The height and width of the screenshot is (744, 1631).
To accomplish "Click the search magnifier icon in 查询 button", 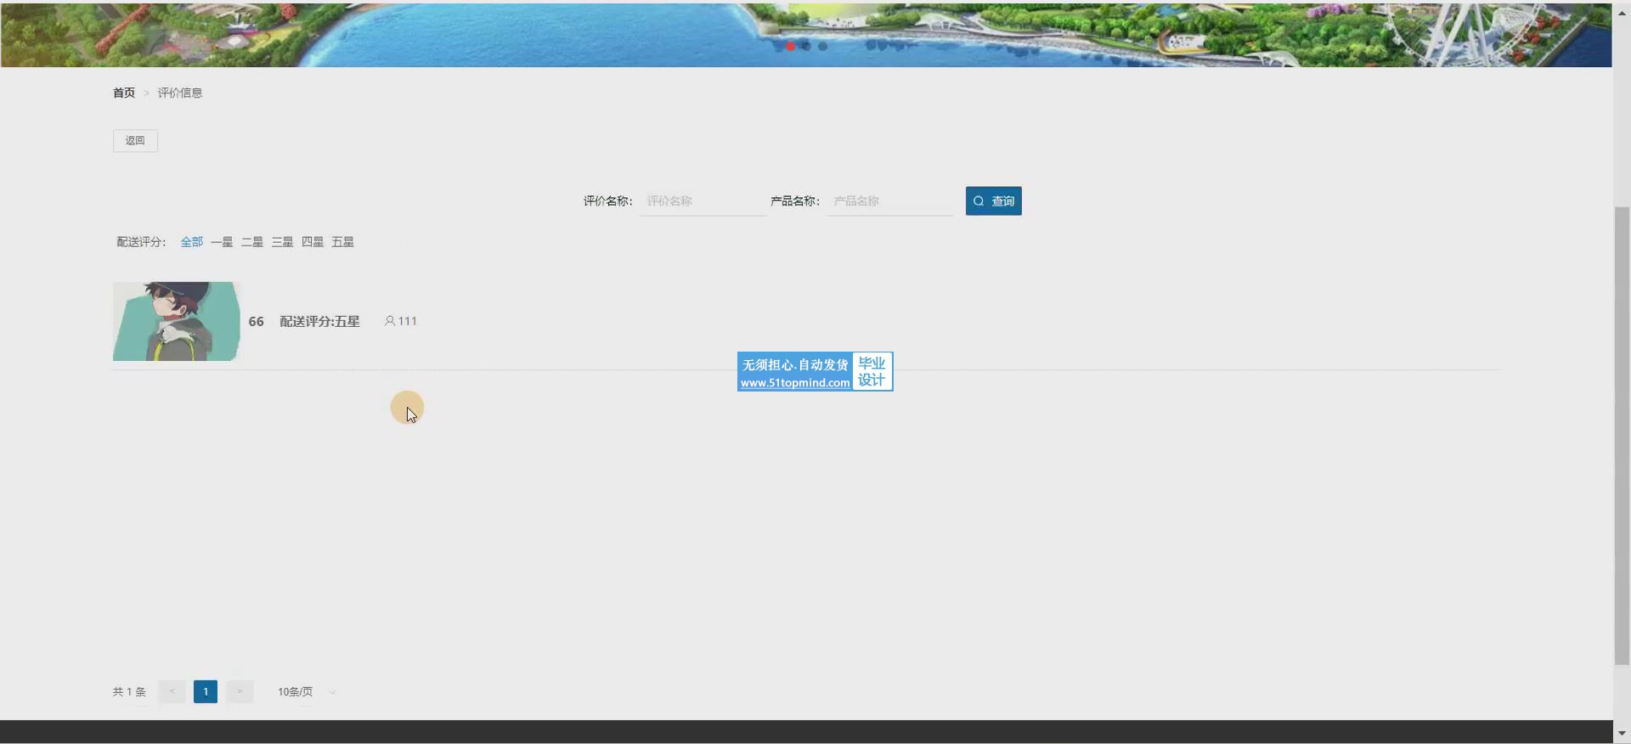I will (x=979, y=201).
